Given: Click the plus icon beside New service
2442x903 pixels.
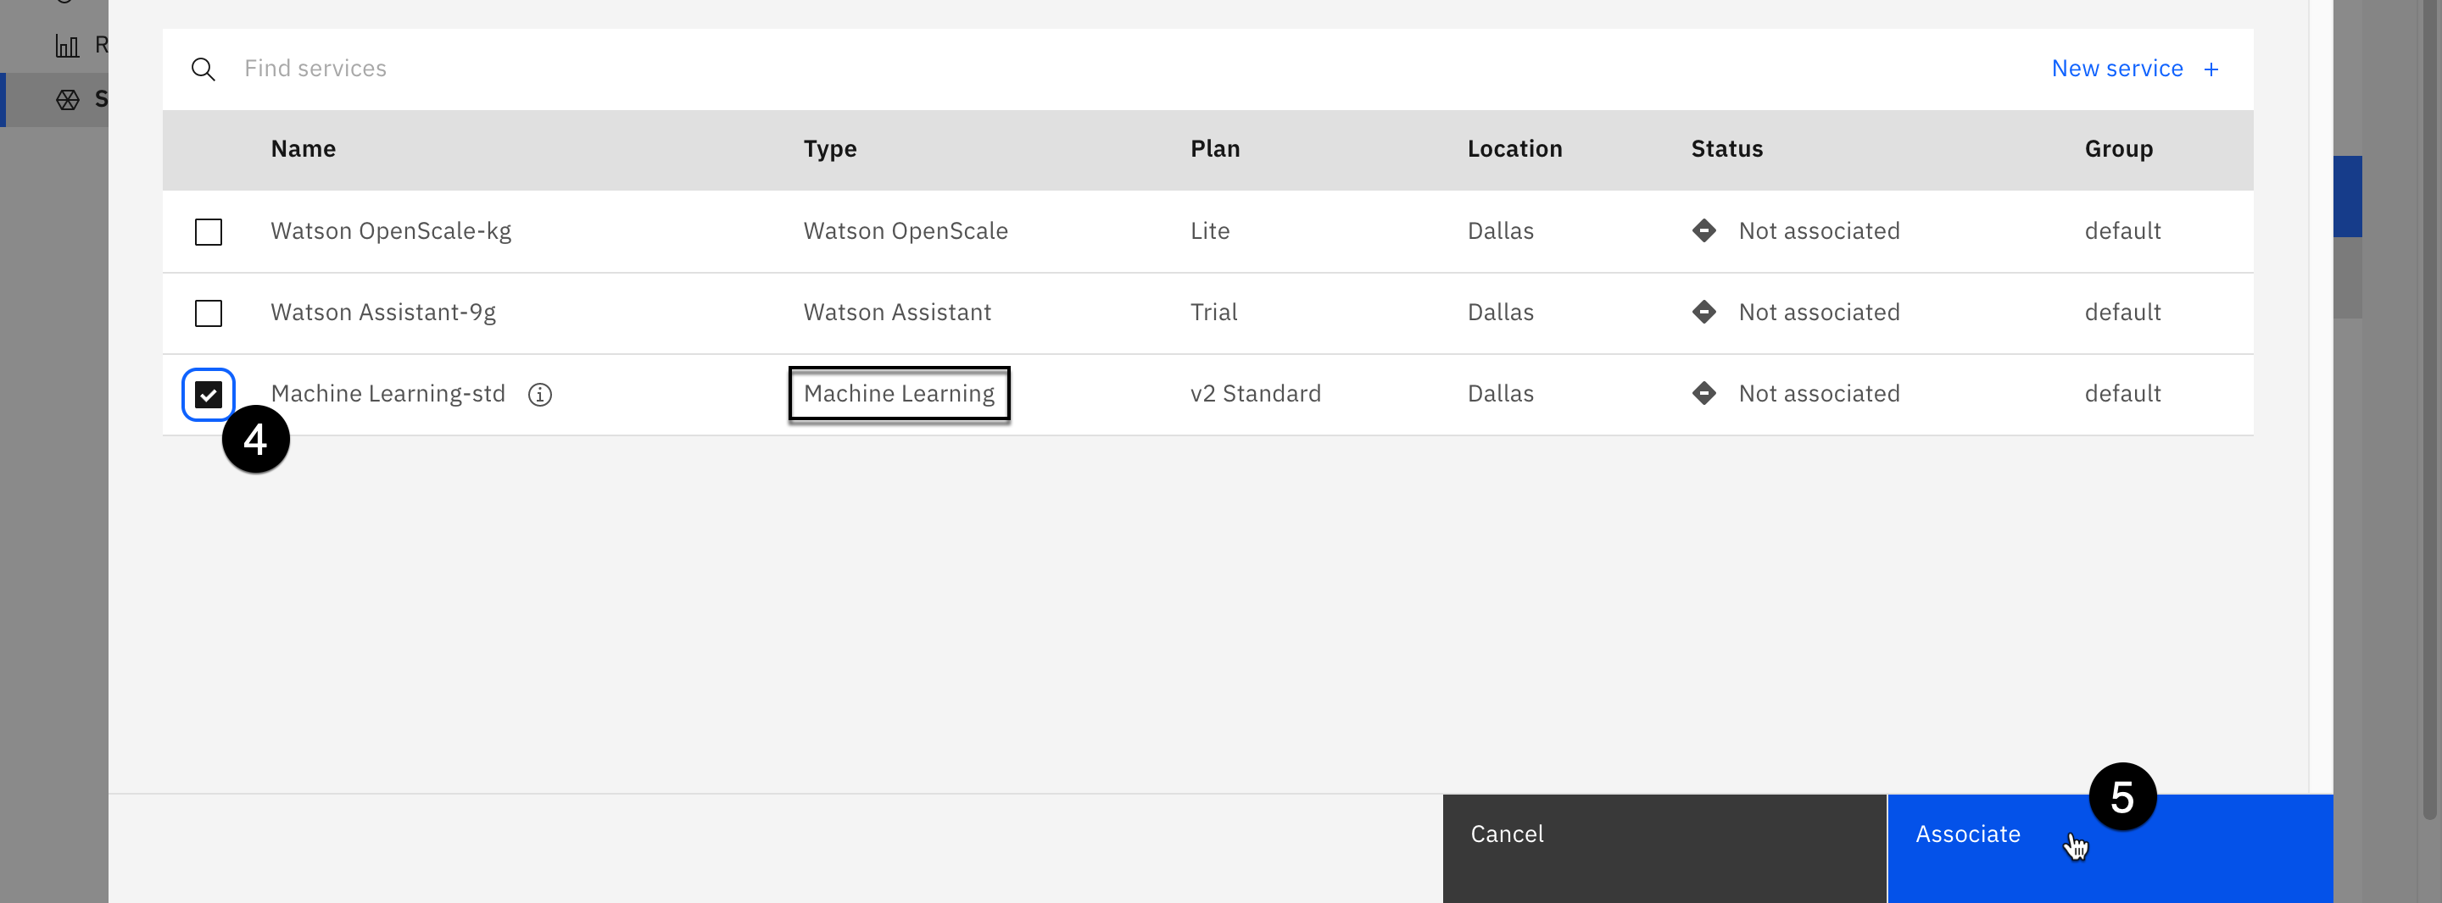Looking at the screenshot, I should tap(2211, 70).
